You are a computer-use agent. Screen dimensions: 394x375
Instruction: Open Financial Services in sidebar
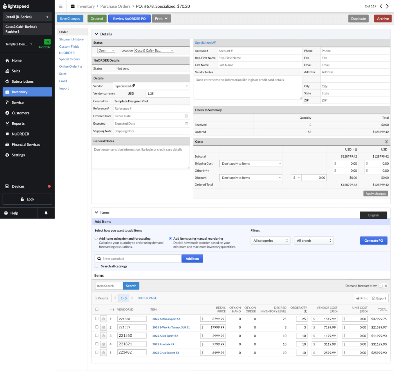(x=27, y=144)
